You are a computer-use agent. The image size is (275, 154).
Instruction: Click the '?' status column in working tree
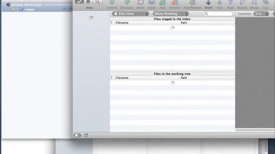pyautogui.click(x=112, y=78)
